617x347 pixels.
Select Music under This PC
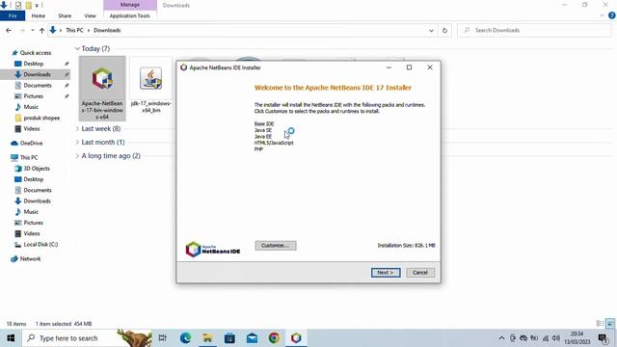31,212
